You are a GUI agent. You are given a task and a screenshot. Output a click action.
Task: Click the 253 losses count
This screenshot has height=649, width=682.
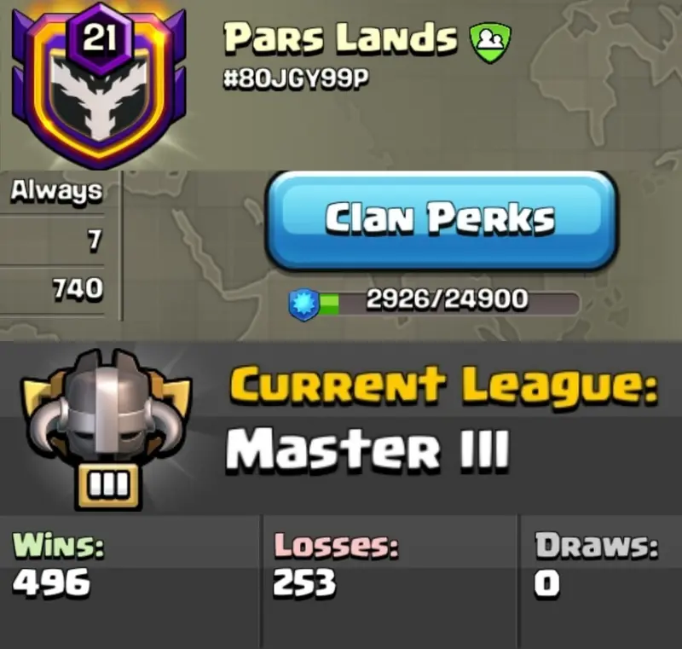[x=304, y=582]
